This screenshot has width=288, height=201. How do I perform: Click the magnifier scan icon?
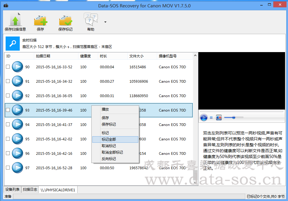coord(13,44)
